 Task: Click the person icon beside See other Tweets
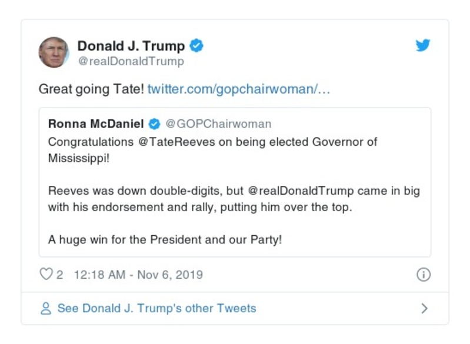[45, 308]
